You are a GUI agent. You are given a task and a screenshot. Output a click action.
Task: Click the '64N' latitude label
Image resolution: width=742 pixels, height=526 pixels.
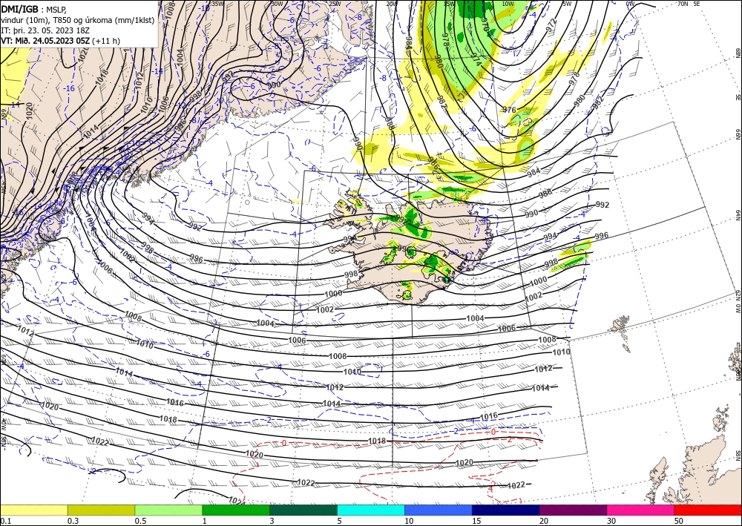(x=738, y=215)
